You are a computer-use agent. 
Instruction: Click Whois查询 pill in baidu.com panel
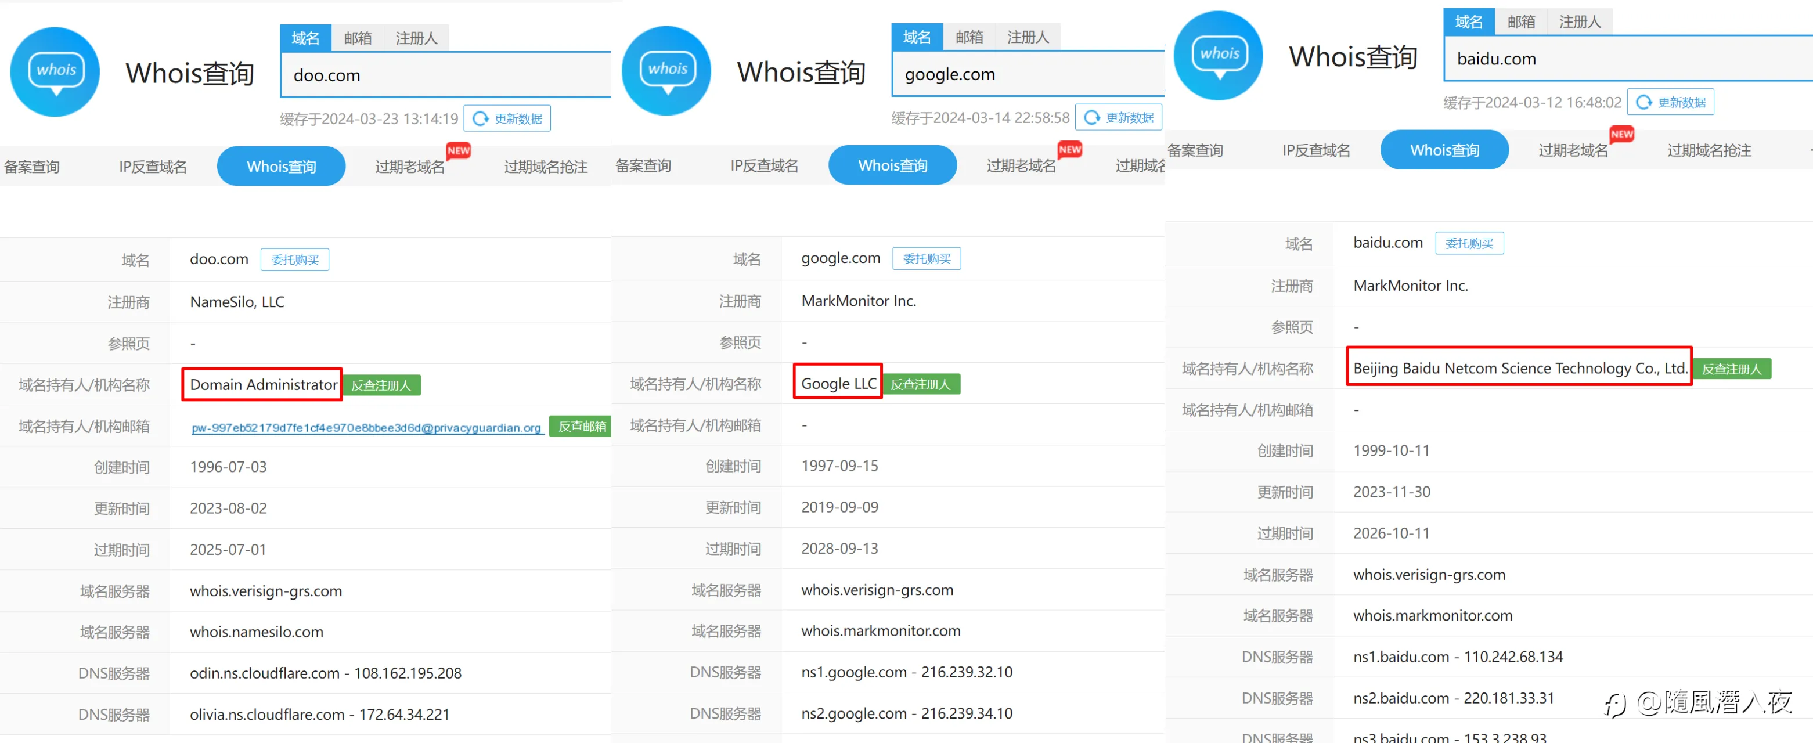[x=1444, y=149]
